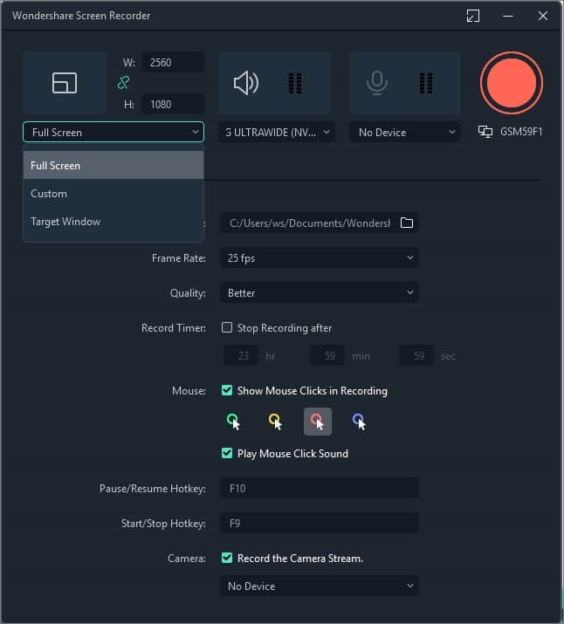Close the Wondershare Screen Recorder window
Viewport: 564px width, 624px height.
[543, 16]
